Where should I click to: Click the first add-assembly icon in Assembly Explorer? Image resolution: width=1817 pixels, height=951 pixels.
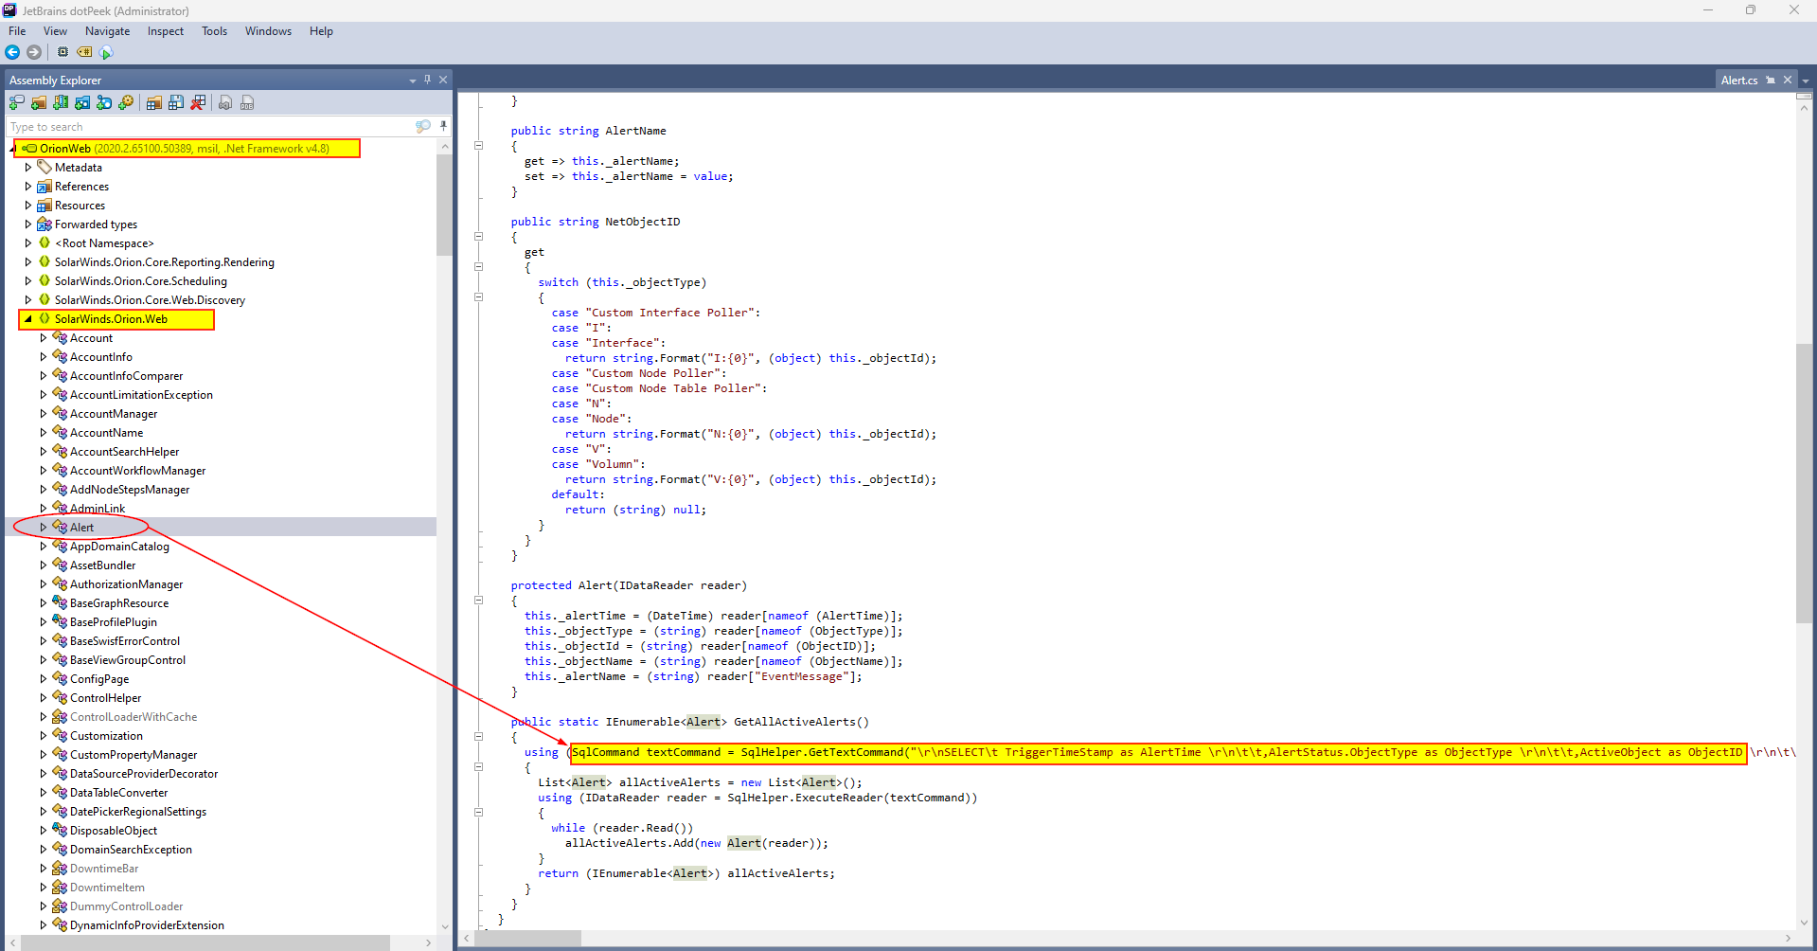17,102
